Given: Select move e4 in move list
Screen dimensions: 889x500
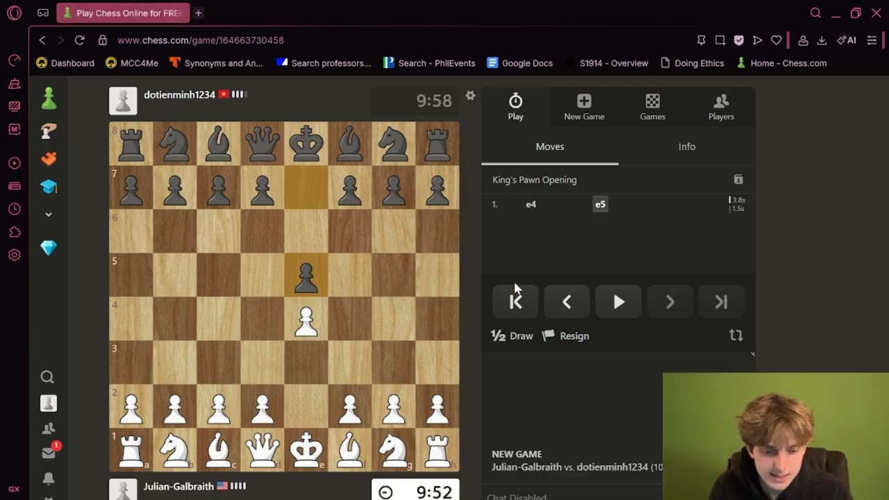Looking at the screenshot, I should 531,204.
